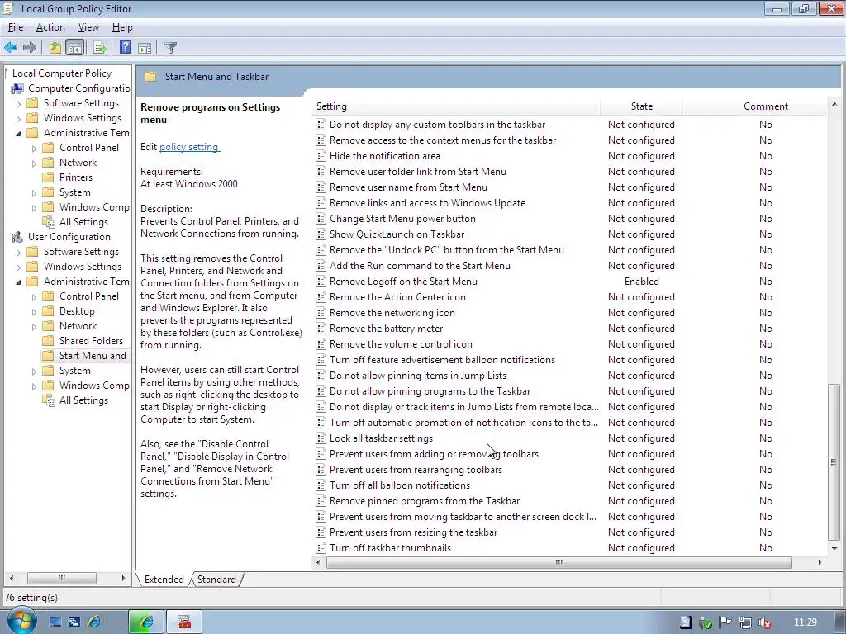Click the Export List toolbar icon
The height and width of the screenshot is (634, 846).
(99, 47)
